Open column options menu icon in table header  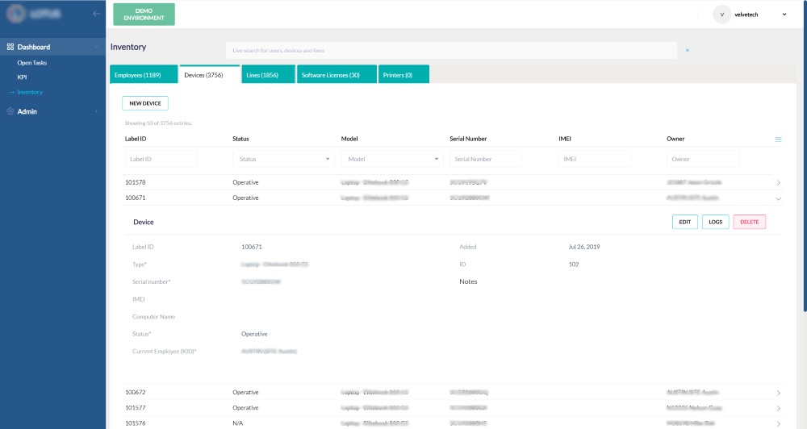tap(778, 140)
